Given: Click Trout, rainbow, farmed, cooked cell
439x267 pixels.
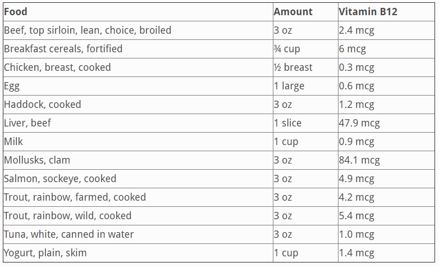Looking at the screenshot, I should click(x=75, y=197).
